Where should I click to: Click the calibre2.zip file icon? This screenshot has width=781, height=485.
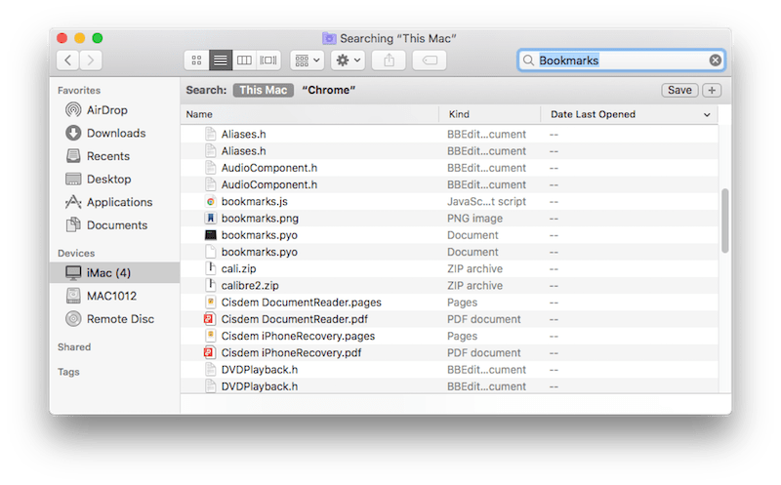tap(211, 285)
